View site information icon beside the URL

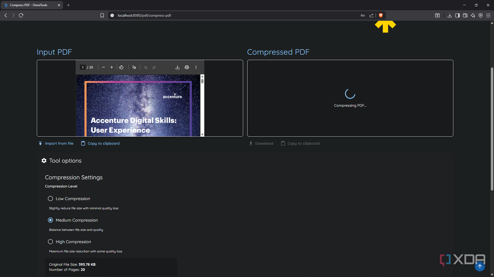coord(112,15)
